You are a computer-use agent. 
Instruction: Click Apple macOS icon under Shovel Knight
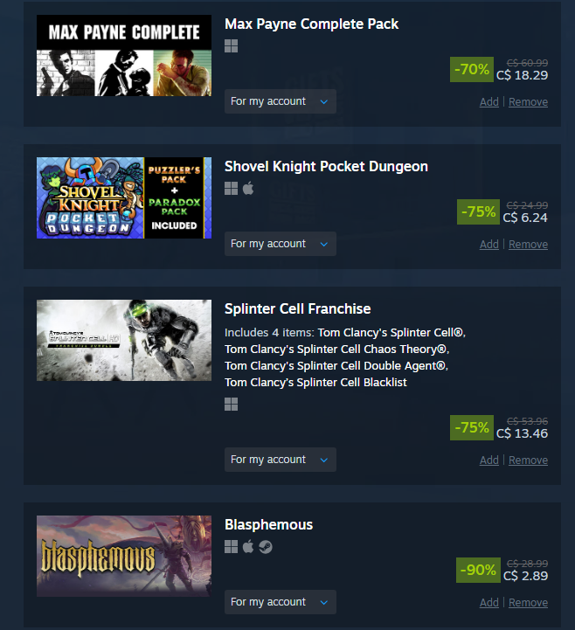click(x=248, y=188)
